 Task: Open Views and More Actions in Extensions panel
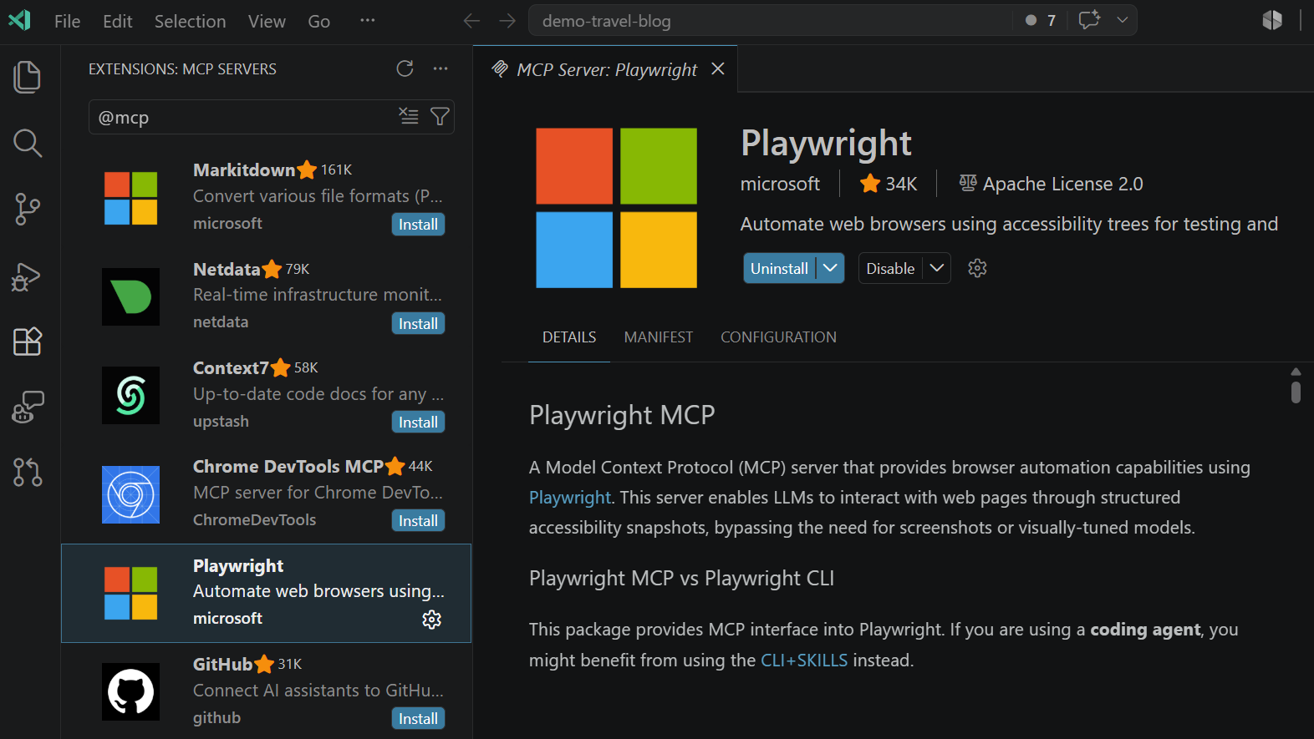coord(441,68)
